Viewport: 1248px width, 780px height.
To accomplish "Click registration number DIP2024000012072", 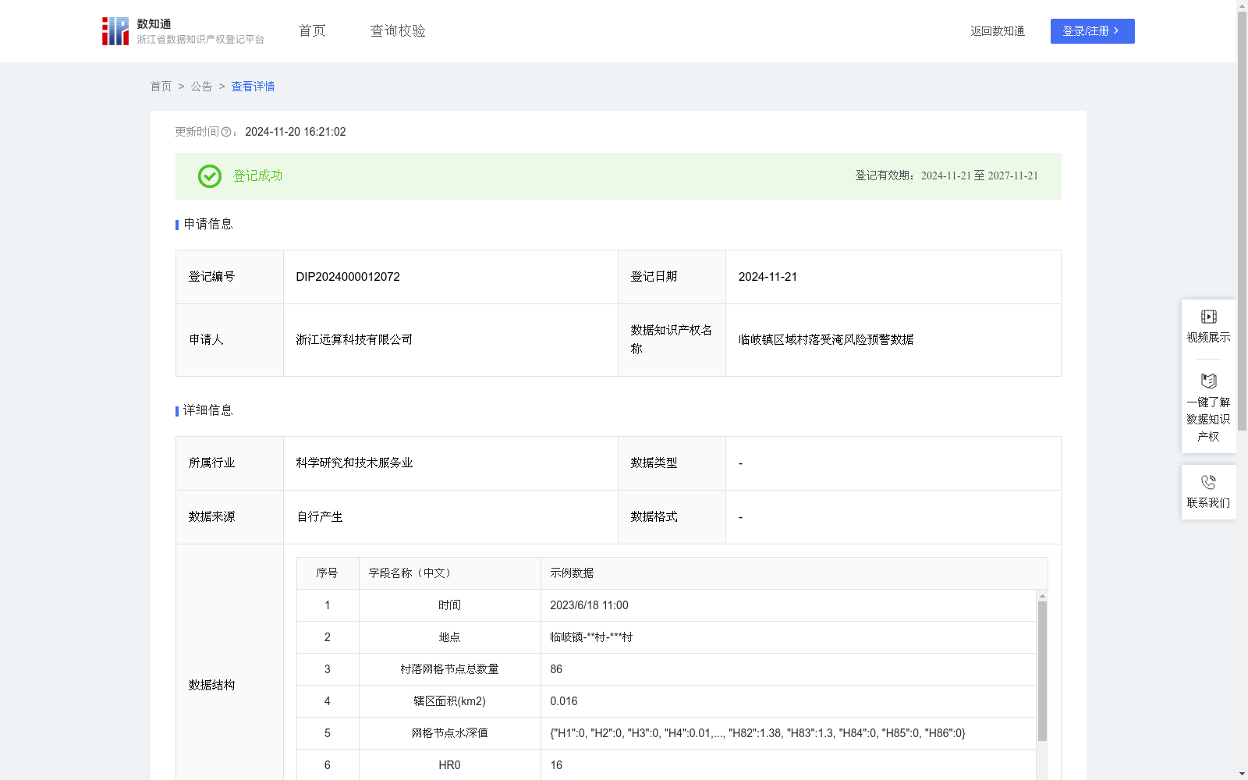I will (x=348, y=277).
